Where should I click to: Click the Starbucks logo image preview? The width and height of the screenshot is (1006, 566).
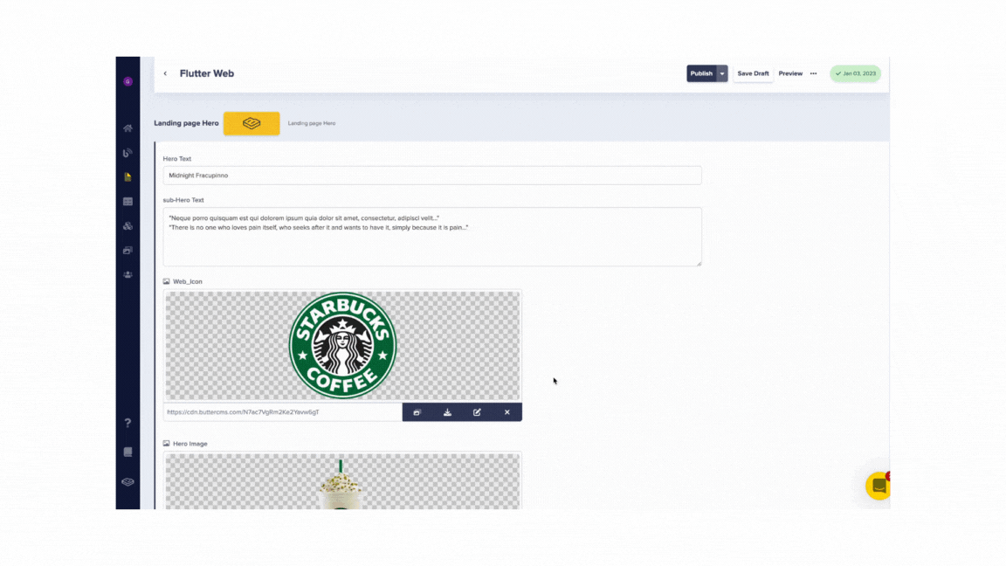click(x=342, y=346)
